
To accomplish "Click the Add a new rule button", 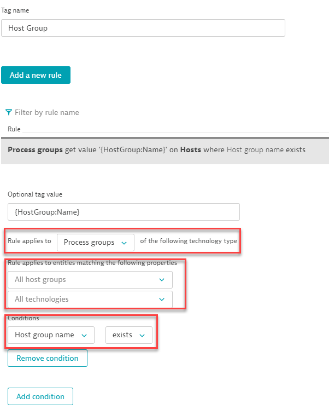I will (x=36, y=75).
